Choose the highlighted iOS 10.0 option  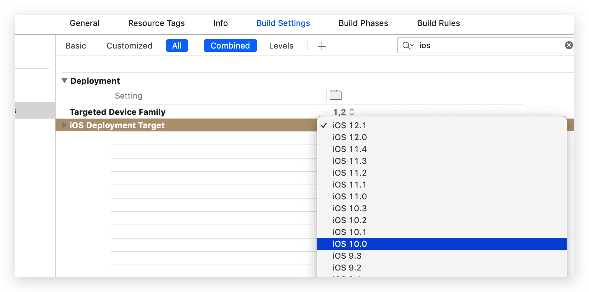tap(442, 244)
